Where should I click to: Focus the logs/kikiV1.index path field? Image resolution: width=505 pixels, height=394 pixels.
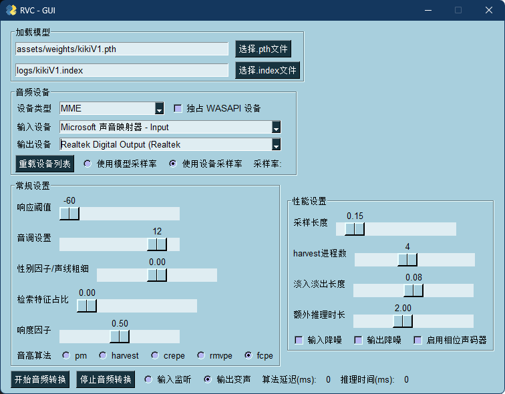(122, 71)
